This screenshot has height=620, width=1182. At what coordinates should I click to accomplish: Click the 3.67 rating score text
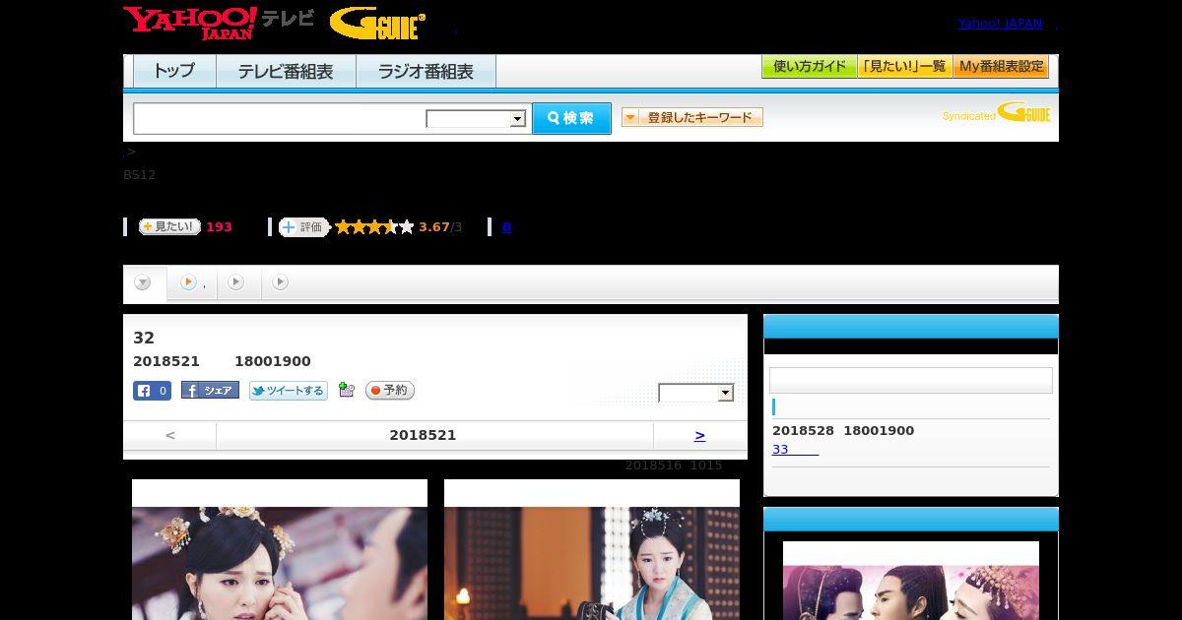coord(433,227)
